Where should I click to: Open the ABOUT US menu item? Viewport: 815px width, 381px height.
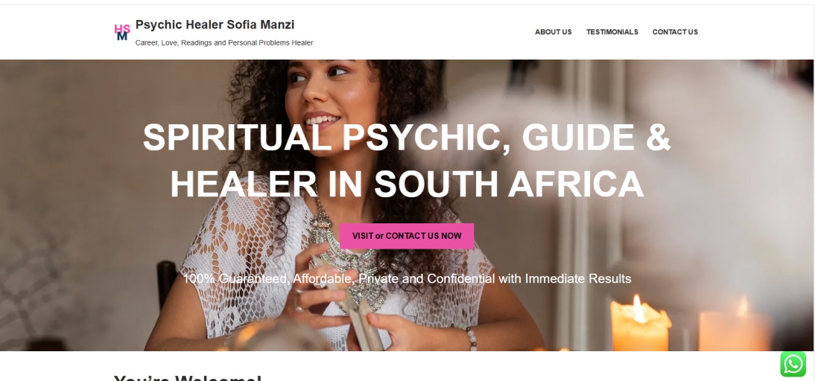pos(553,32)
